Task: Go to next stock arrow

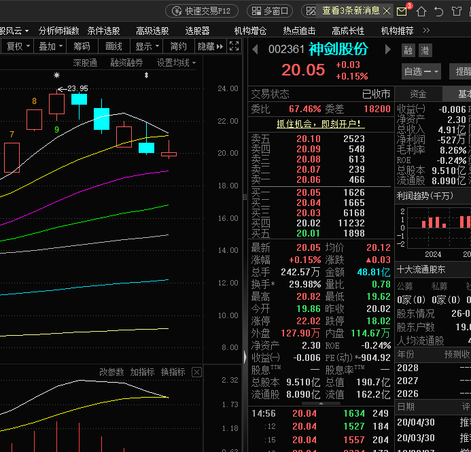Action: point(388,49)
